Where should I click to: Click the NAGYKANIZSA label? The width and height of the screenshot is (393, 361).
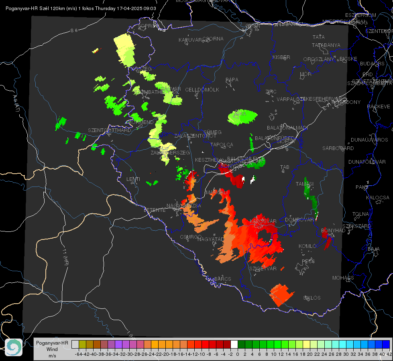click(x=184, y=205)
